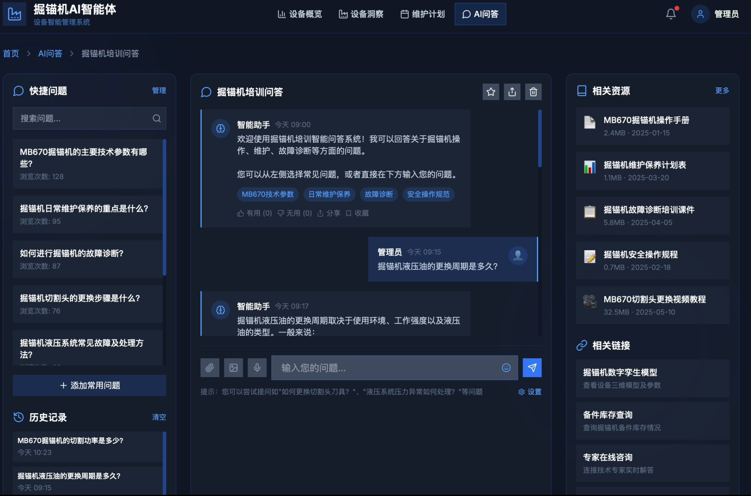Image resolution: width=751 pixels, height=496 pixels.
Task: Click 管理 in the 快捷问题 panel
Action: pos(159,91)
